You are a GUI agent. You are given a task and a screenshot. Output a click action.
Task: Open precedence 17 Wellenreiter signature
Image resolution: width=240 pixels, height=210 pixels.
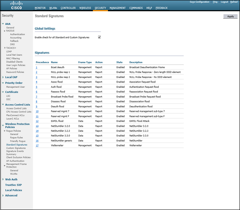point(37,145)
